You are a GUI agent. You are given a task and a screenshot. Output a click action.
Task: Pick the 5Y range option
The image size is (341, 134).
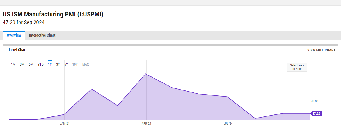click(x=66, y=64)
